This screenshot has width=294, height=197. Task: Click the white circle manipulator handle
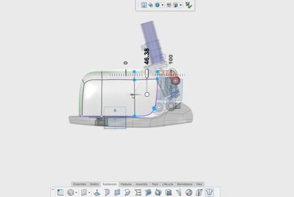click(147, 95)
